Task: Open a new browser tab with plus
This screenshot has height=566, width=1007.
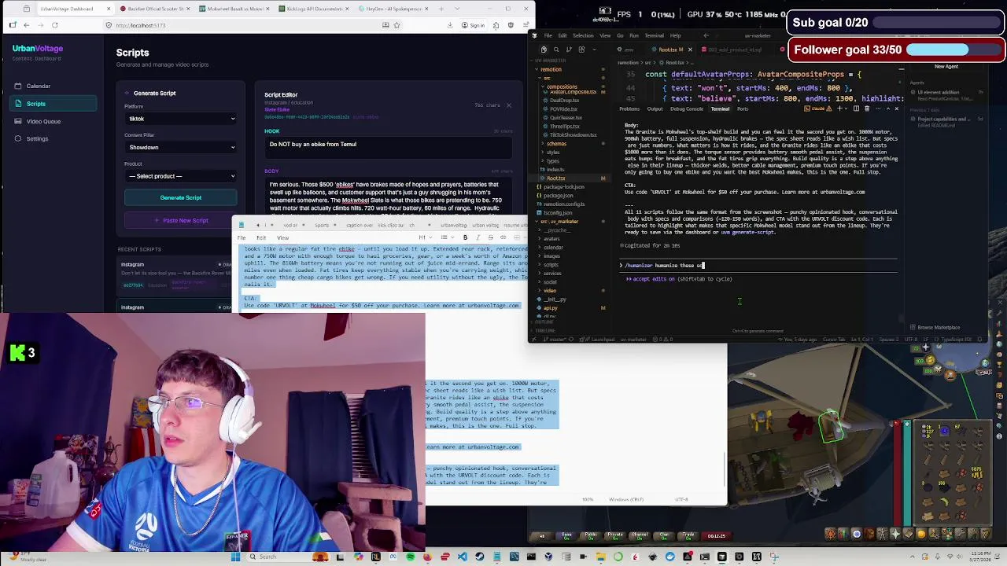Action: [x=441, y=9]
